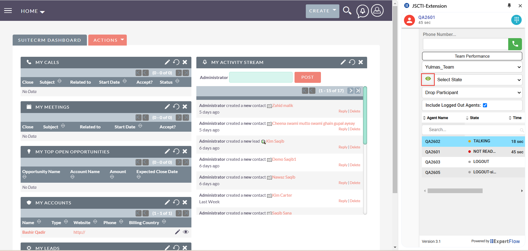Viewport: 528px width, 251px height.
Task: Toggle the green eye visibility icon
Action: (428, 79)
